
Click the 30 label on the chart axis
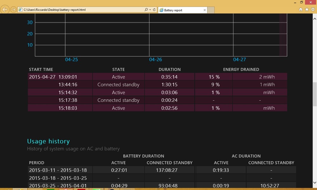30,22
